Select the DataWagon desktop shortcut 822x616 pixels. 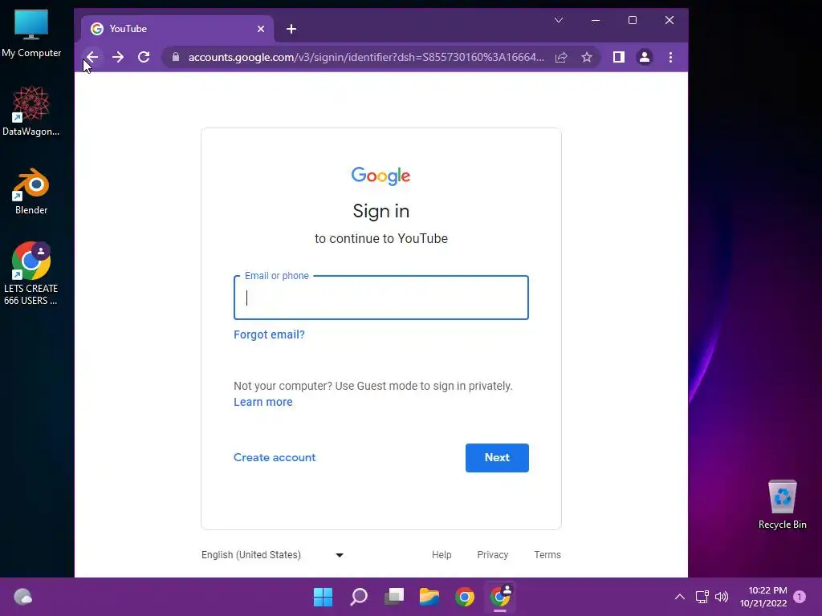31,111
